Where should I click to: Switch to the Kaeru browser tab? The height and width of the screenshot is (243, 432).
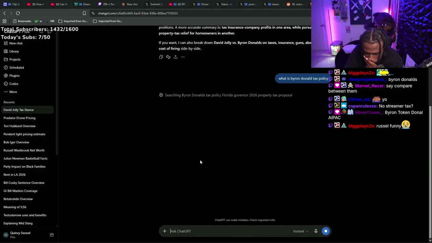point(224,4)
